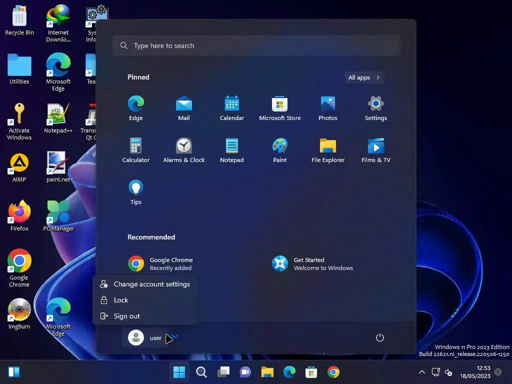Select Activate Windows desktop shortcut
The height and width of the screenshot is (384, 512).
[19, 121]
